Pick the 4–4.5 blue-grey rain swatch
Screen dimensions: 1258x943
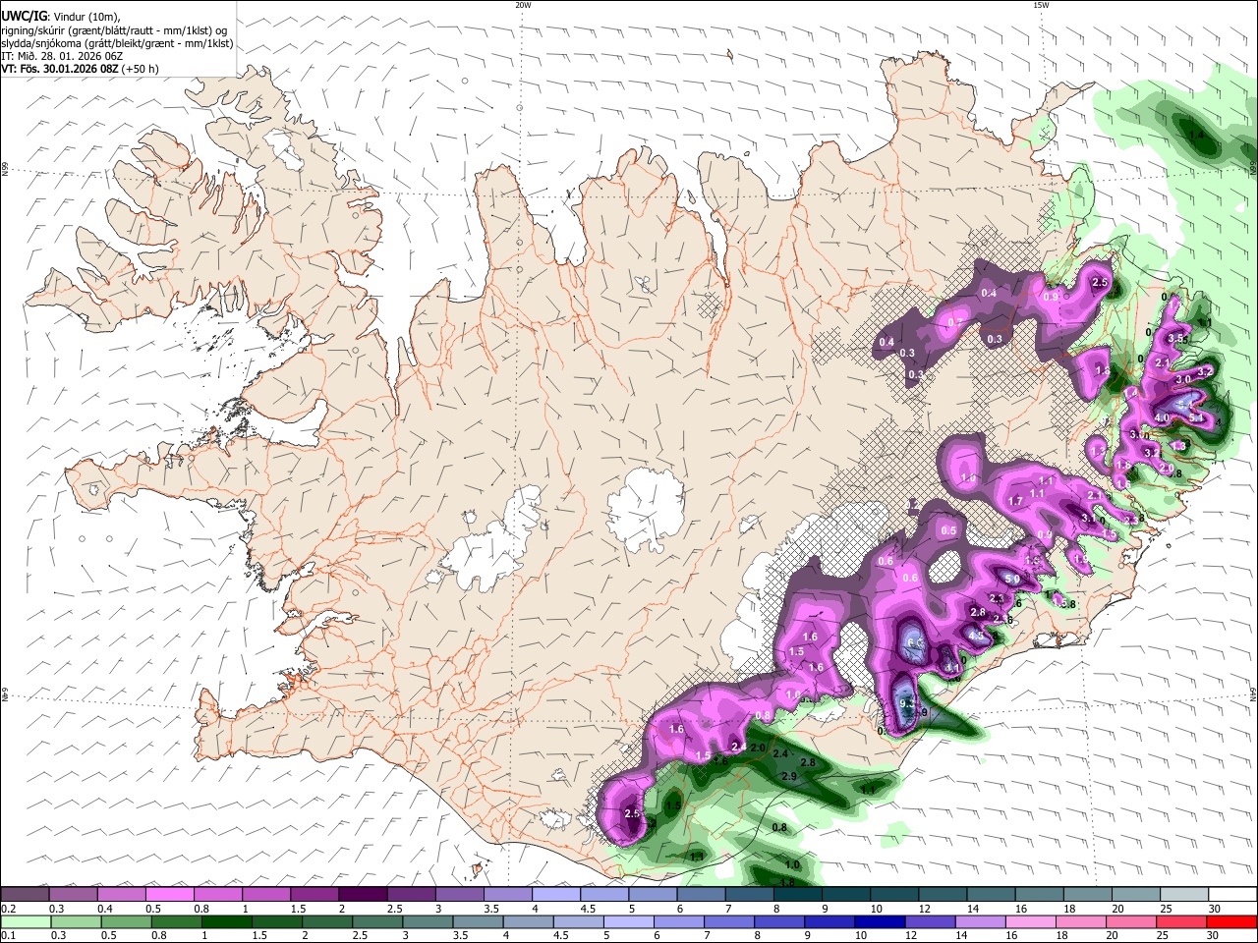tap(528, 921)
